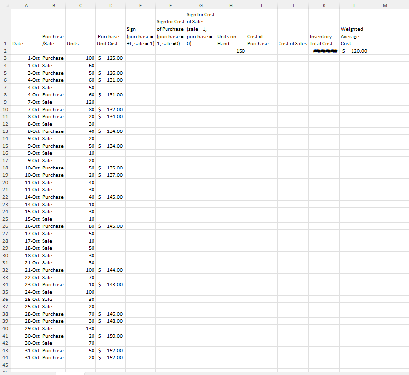Screen dimensions: 409x375
Task: Select column A header
Action: click(x=26, y=6)
